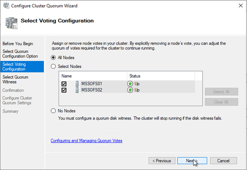Toggle the MSSOFS02 node checkbox
This screenshot has height=170, width=247.
coord(64,90)
